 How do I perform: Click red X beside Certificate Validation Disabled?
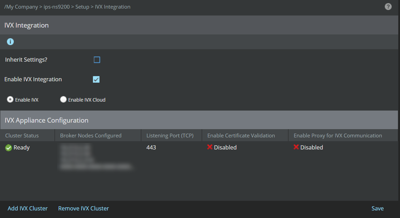210,147
